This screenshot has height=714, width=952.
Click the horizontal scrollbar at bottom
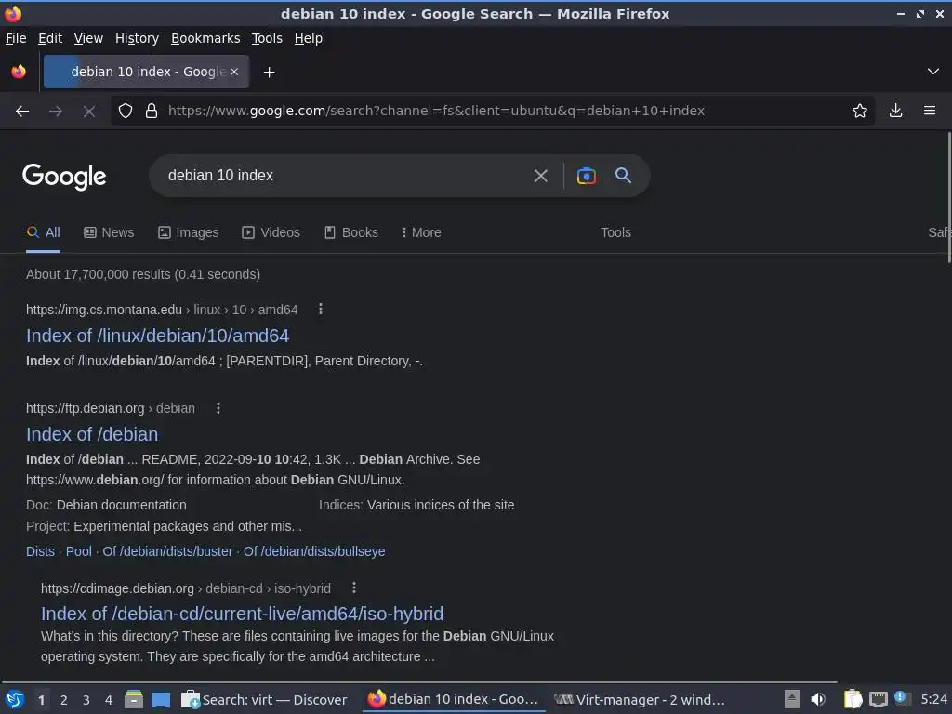pos(419,681)
